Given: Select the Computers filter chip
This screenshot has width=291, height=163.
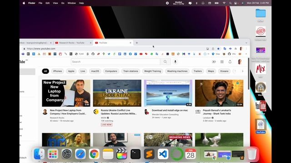Looking at the screenshot, I should pyautogui.click(x=111, y=71).
